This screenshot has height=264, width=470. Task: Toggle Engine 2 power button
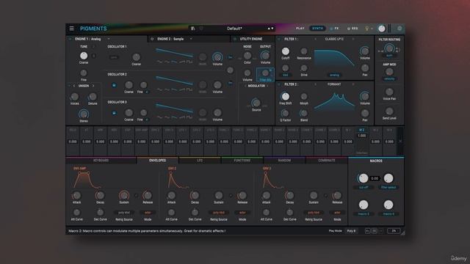click(x=152, y=39)
